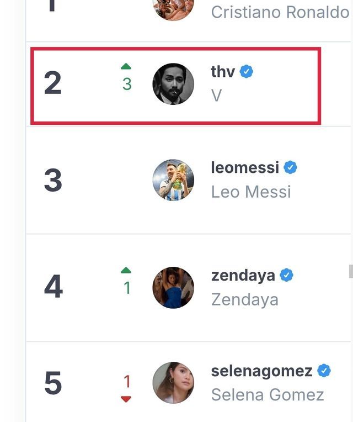Click the green up arrow in rank 2
The image size is (353, 422).
point(126,67)
